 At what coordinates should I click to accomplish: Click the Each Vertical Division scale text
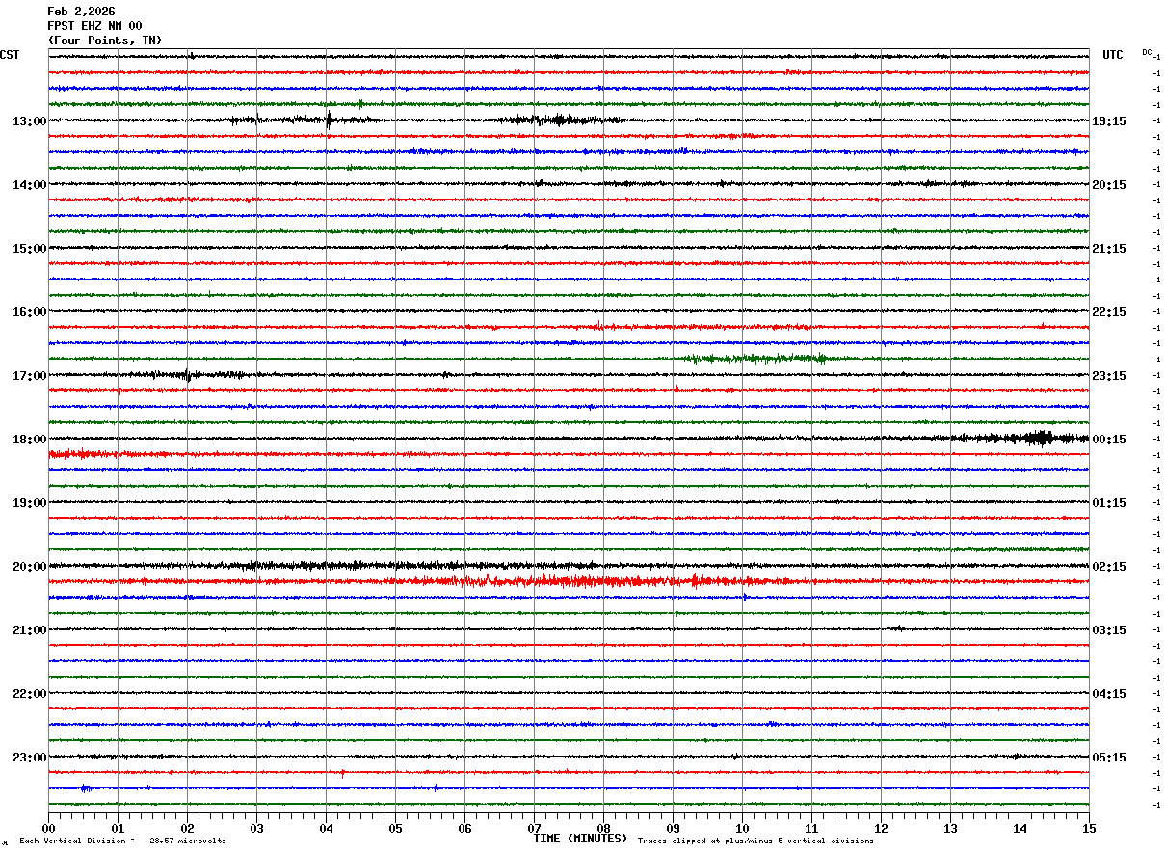click(122, 841)
